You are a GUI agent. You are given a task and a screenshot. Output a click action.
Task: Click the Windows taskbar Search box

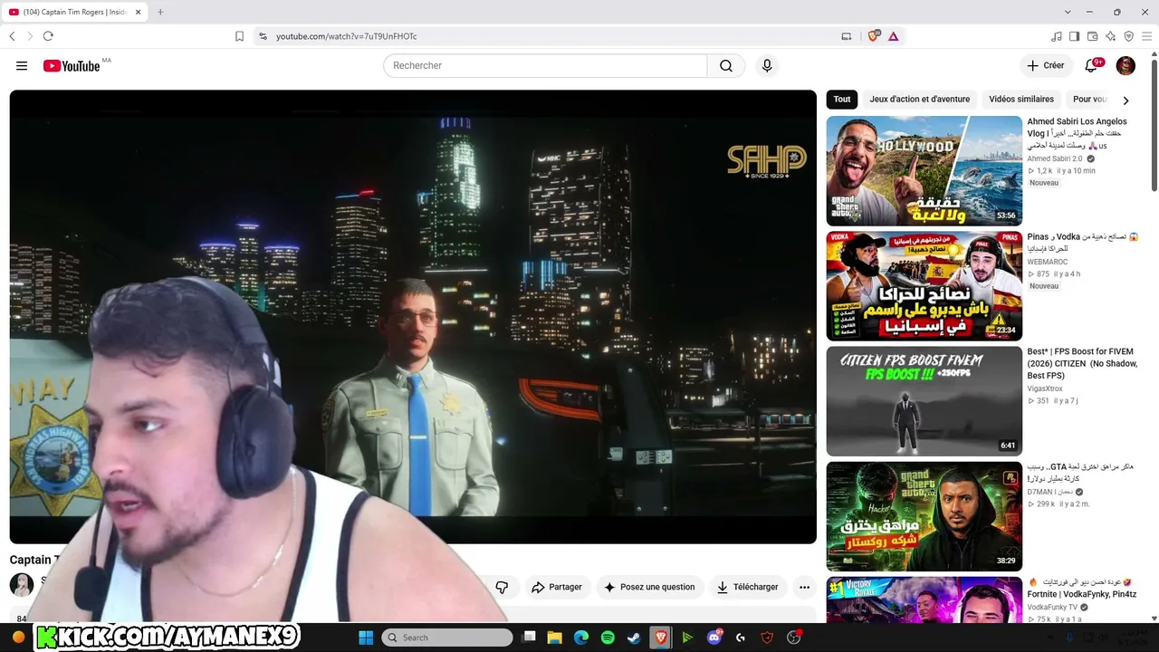pos(447,638)
